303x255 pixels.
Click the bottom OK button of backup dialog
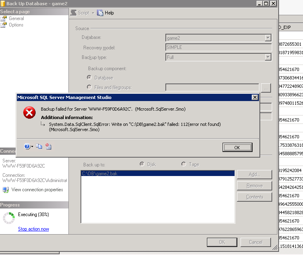[x=222, y=242]
